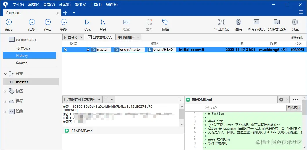Image resolution: width=307 pixels, height=150 pixels.
Task: Open the 帮助(H) menu
Action: 111,5
